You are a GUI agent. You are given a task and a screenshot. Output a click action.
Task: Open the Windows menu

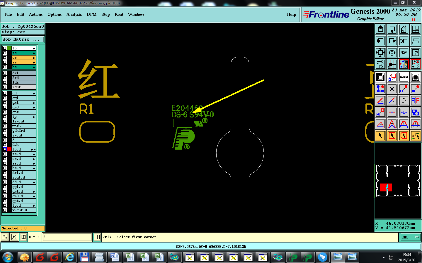click(x=136, y=14)
